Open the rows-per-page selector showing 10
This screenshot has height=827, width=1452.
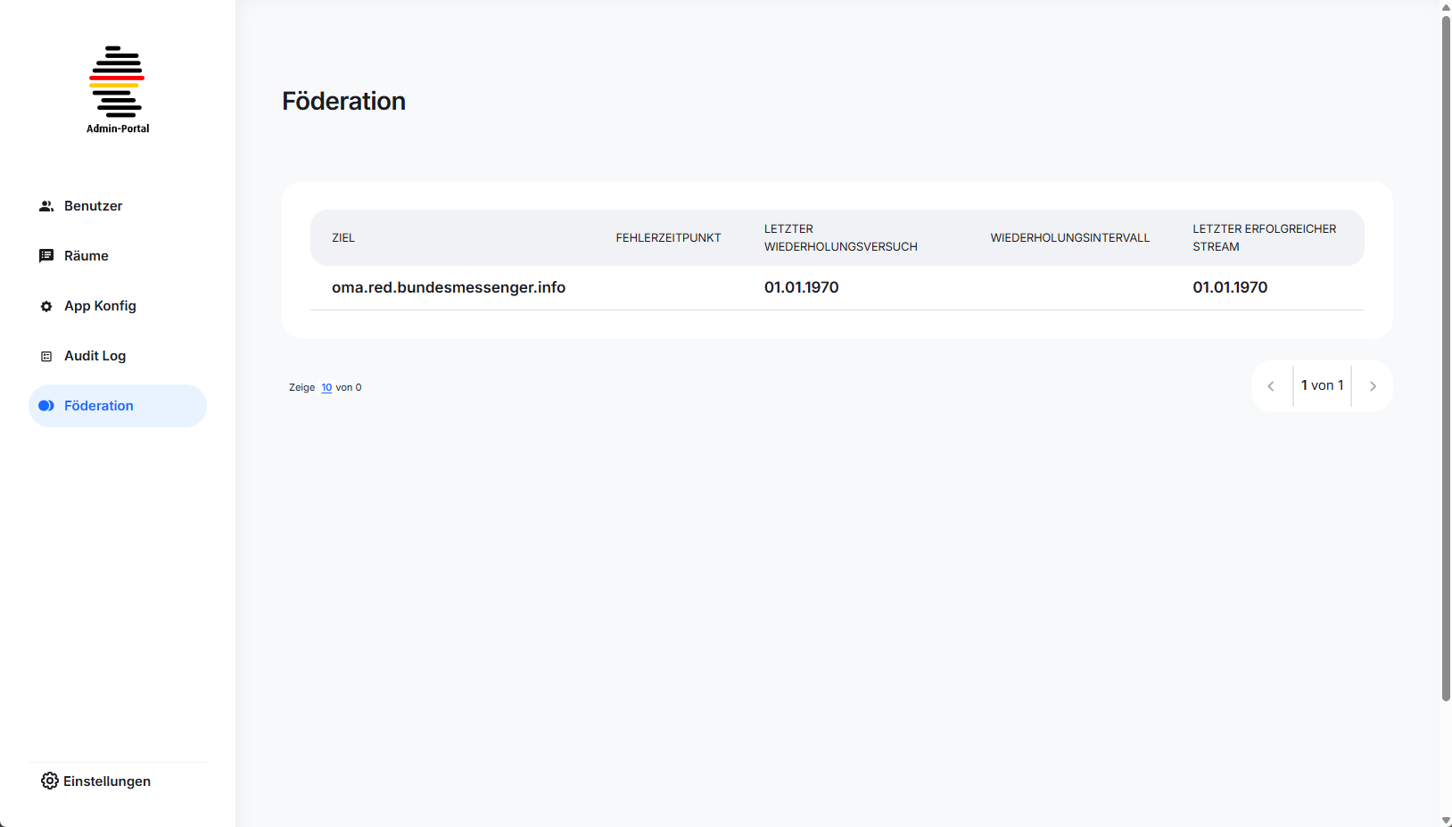coord(326,387)
